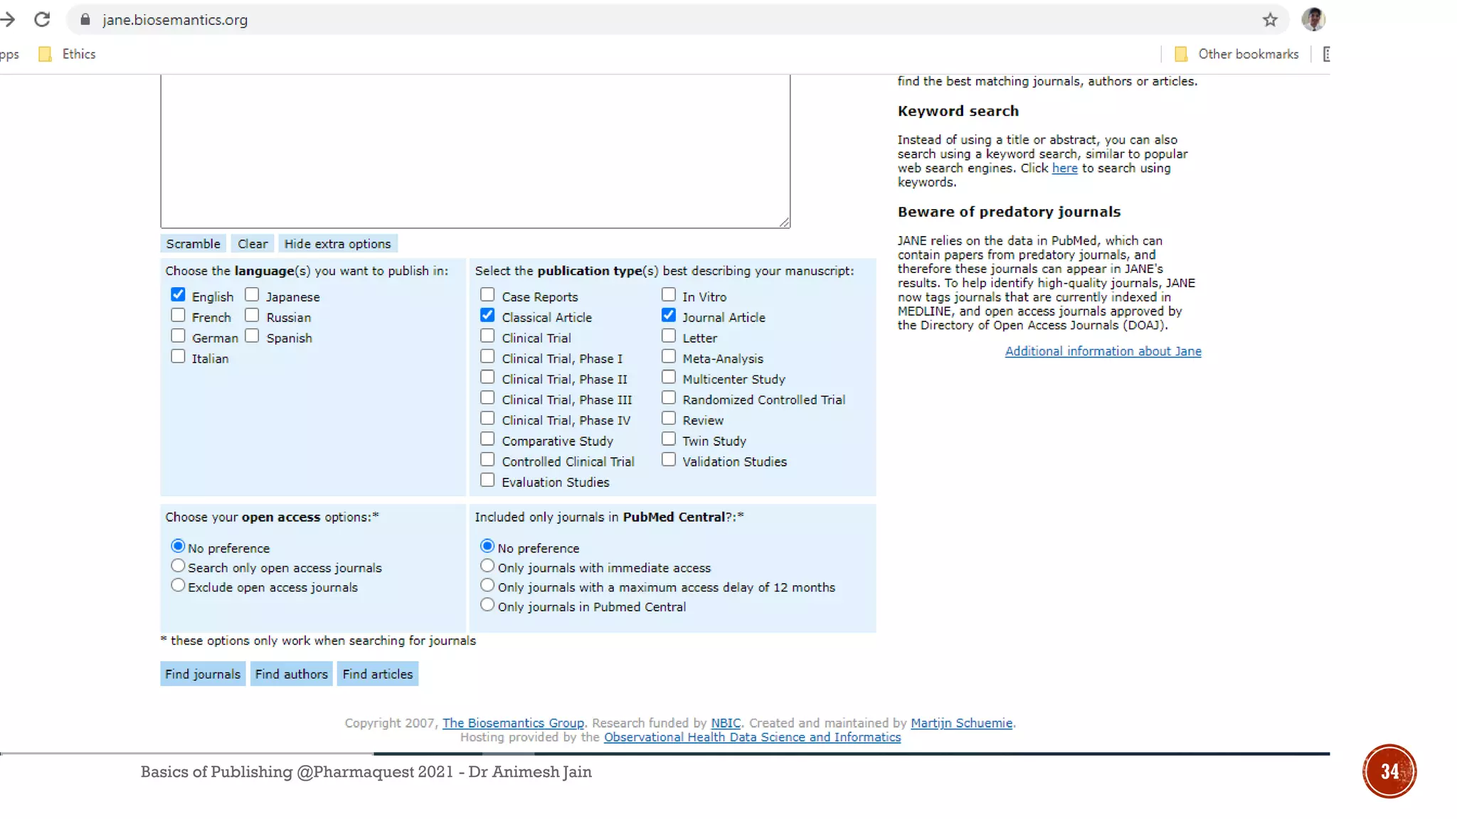1457x819 pixels.
Task: Enable the Meta-Analysis checkbox
Action: click(x=669, y=357)
